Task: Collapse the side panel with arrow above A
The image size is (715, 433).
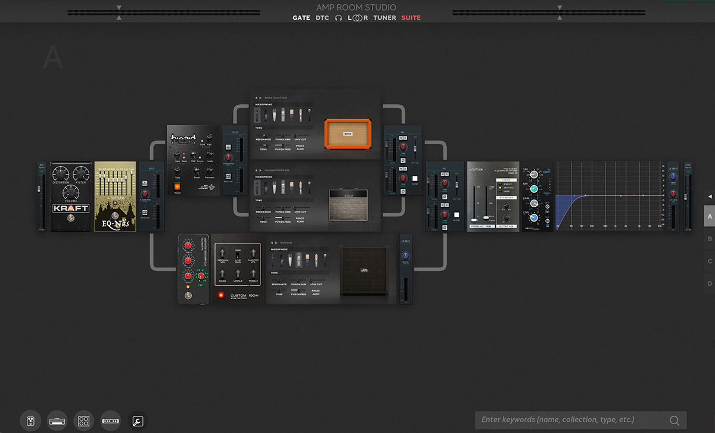Action: (x=710, y=196)
